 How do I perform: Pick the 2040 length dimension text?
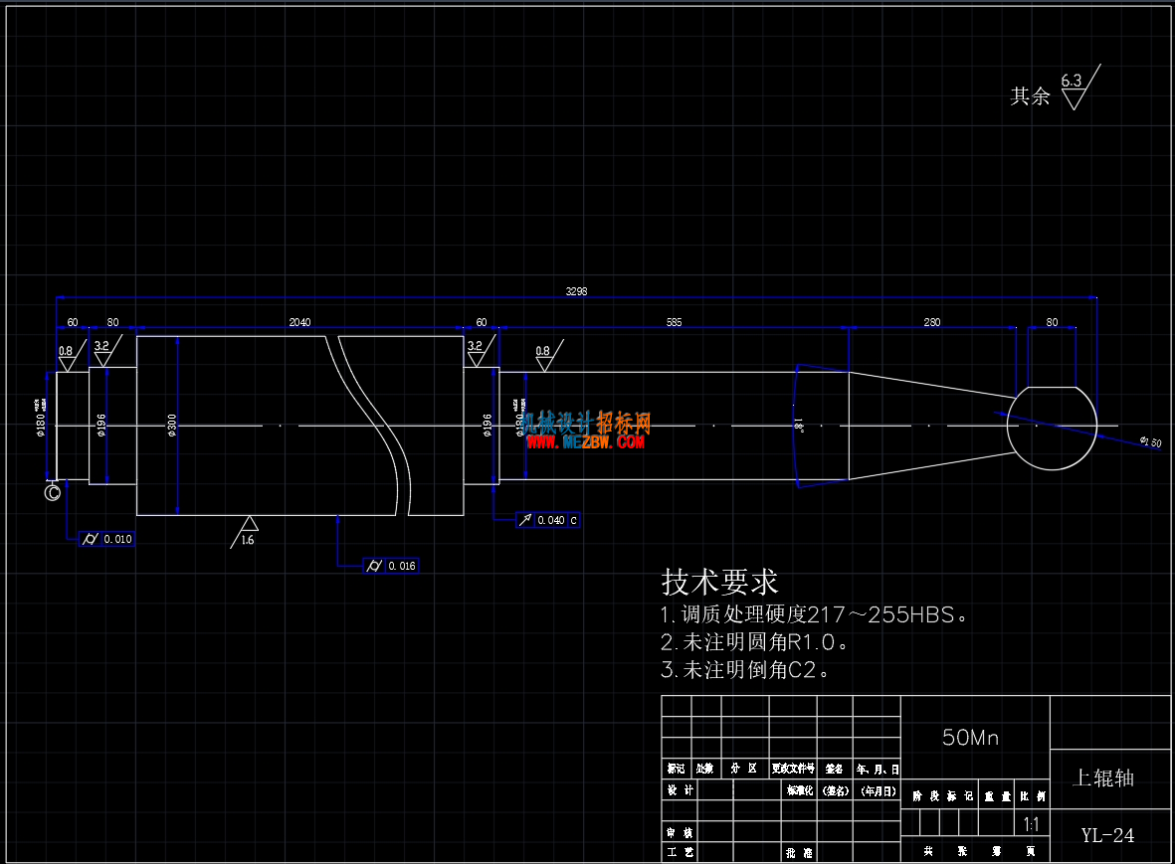299,322
